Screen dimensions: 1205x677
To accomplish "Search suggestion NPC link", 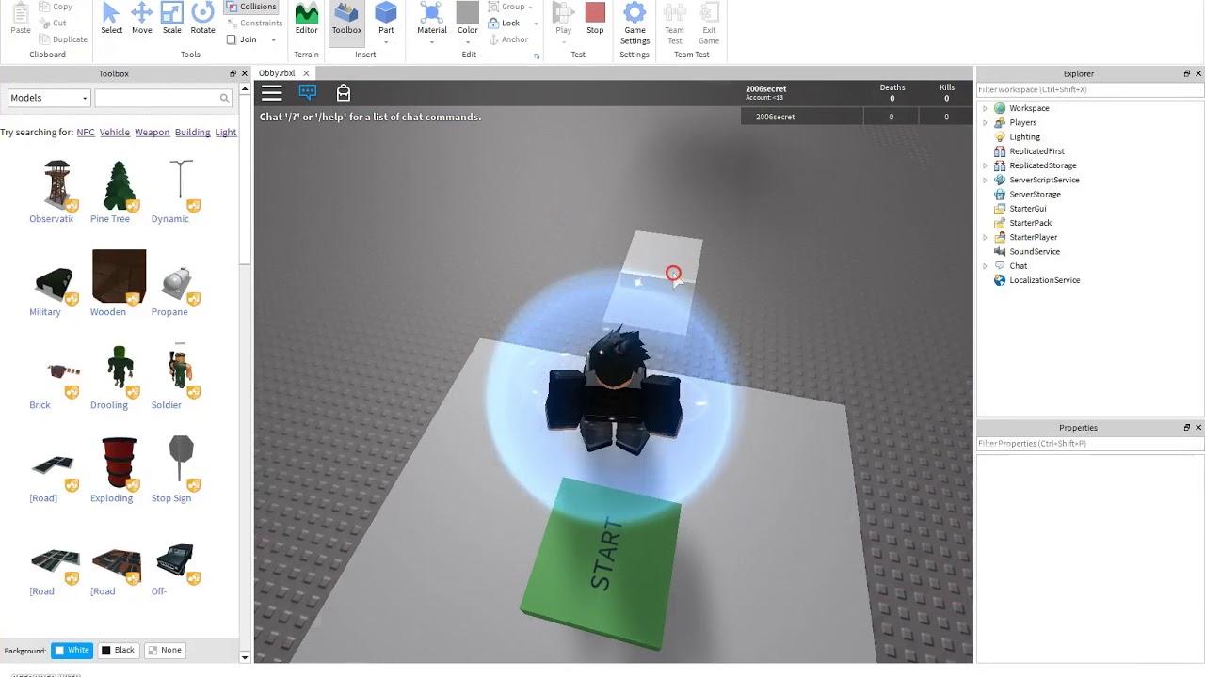I will (x=86, y=133).
